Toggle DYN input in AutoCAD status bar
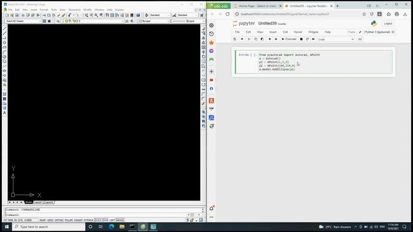The height and width of the screenshot is (232, 413). click(x=106, y=220)
